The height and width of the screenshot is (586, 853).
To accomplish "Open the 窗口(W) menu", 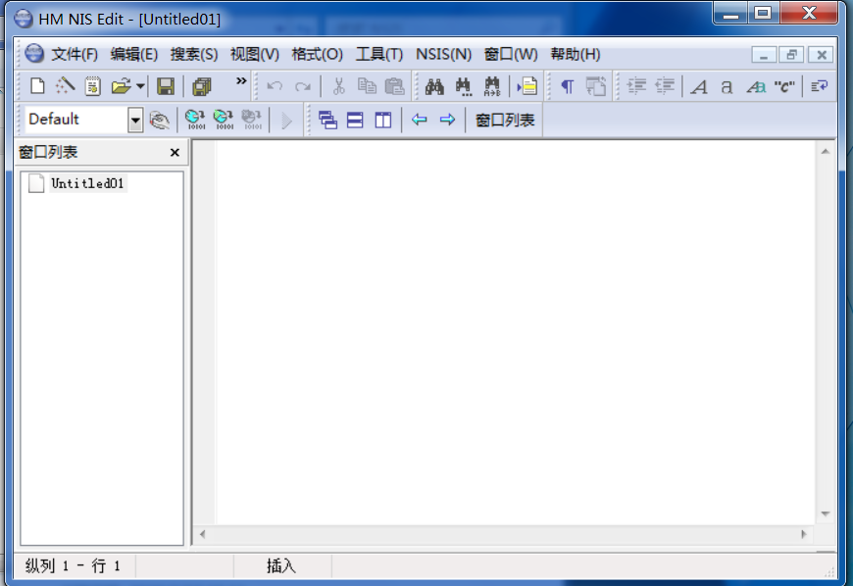I will point(511,54).
